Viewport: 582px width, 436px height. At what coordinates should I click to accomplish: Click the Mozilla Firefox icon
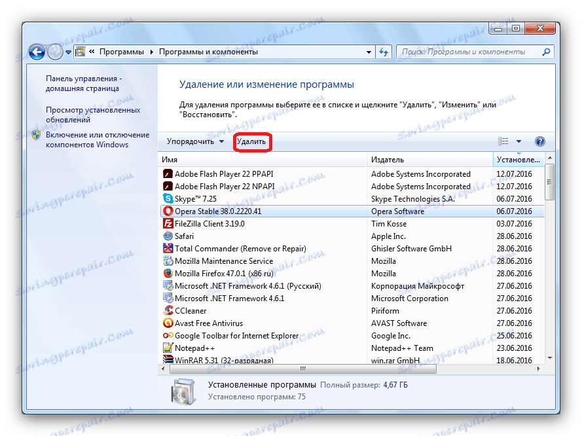coord(168,274)
